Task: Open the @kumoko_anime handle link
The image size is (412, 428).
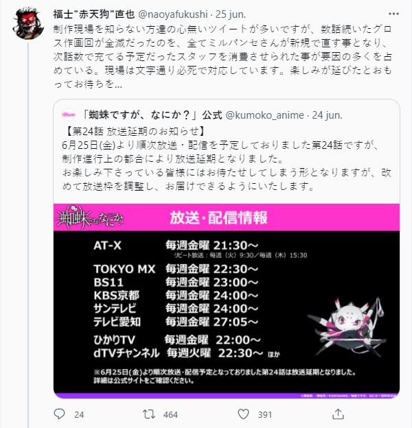Action: (x=265, y=115)
